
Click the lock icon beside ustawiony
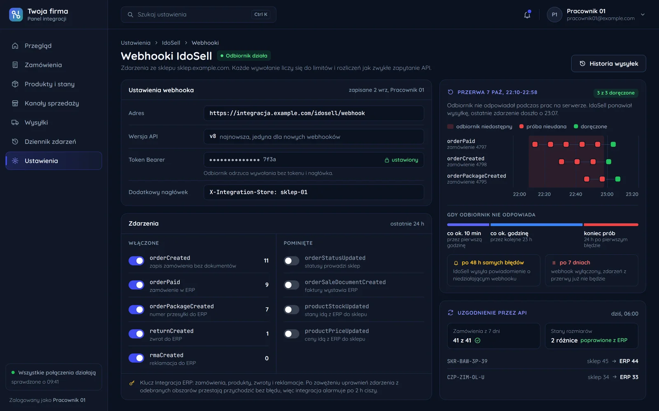pos(387,160)
